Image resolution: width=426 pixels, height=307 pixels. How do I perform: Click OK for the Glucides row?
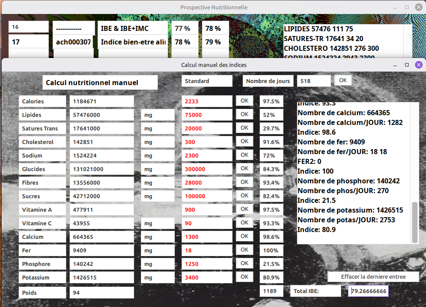tap(244, 169)
